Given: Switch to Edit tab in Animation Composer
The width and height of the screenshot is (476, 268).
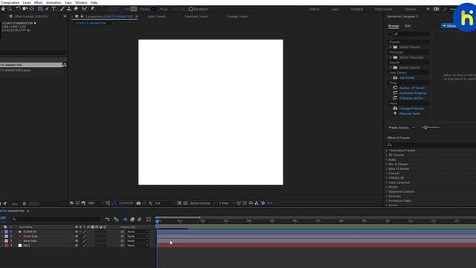Looking at the screenshot, I should click(408, 26).
